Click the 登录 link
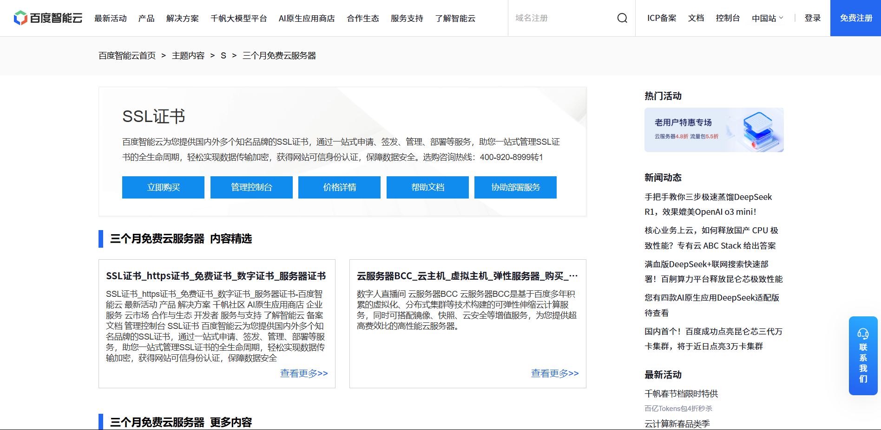Screen dimensions: 881x430 click(812, 18)
